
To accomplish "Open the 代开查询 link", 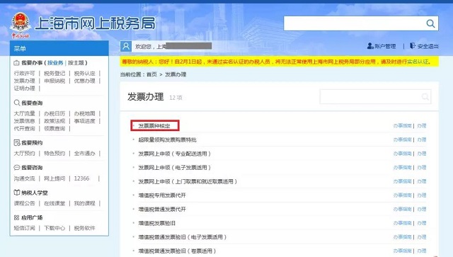I will 24,128.
